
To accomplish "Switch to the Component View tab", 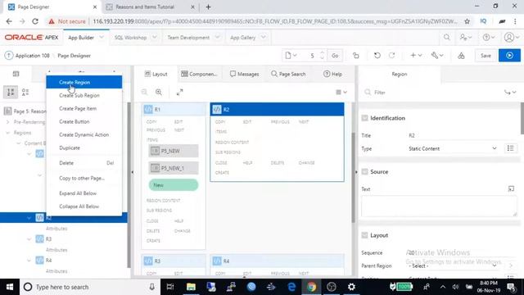I will 199,74.
